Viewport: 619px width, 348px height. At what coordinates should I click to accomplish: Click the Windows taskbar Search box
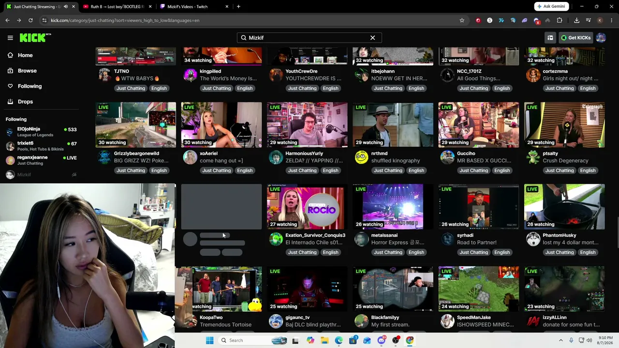pyautogui.click(x=254, y=340)
